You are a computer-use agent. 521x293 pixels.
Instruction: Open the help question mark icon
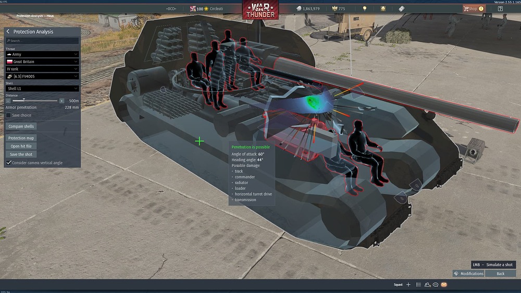(500, 9)
